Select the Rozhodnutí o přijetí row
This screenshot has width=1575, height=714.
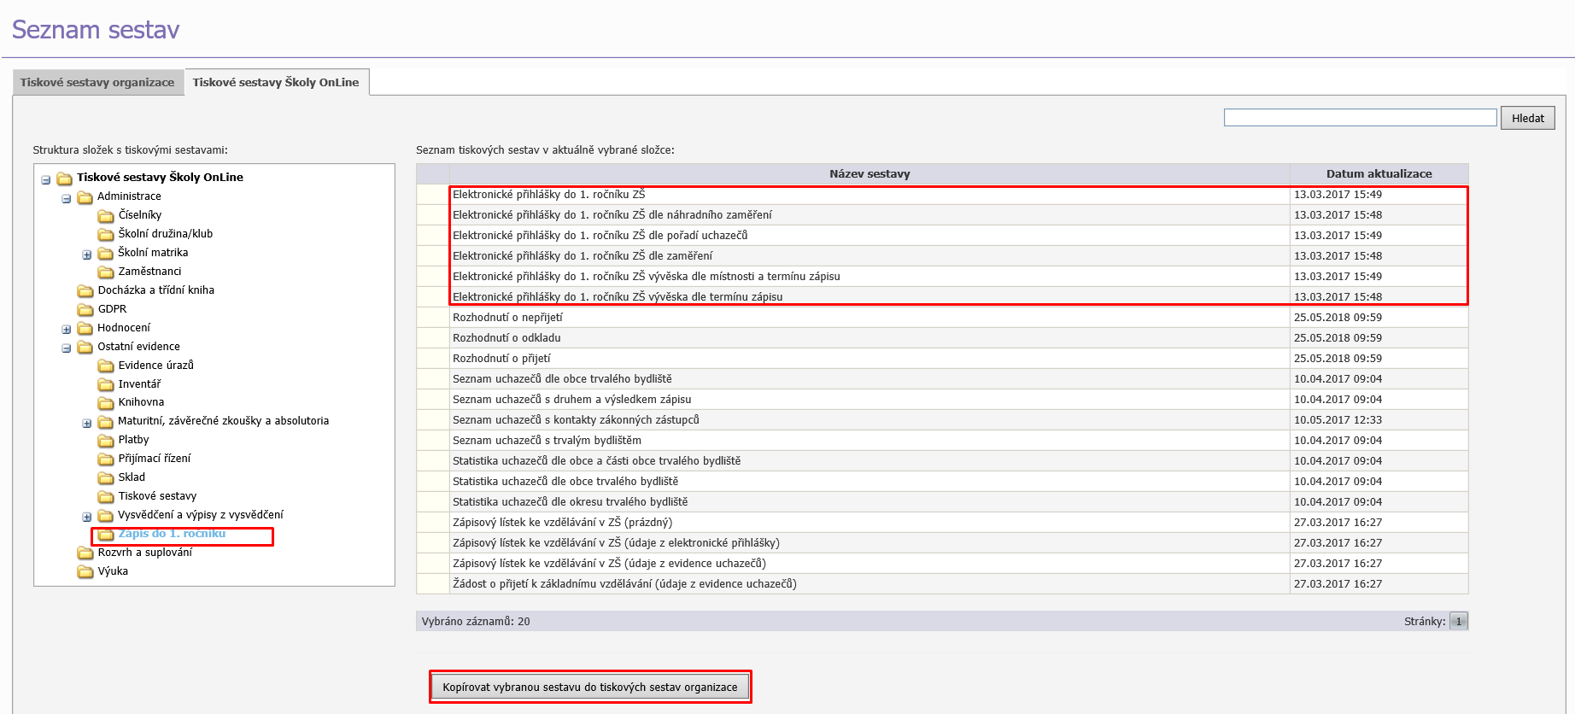[x=942, y=359]
